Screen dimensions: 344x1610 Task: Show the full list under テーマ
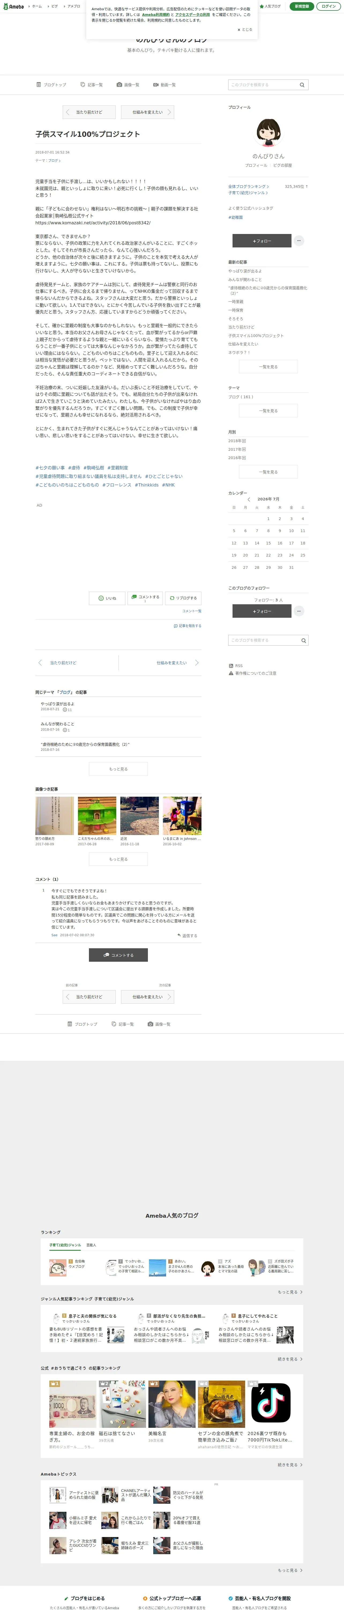tap(268, 411)
